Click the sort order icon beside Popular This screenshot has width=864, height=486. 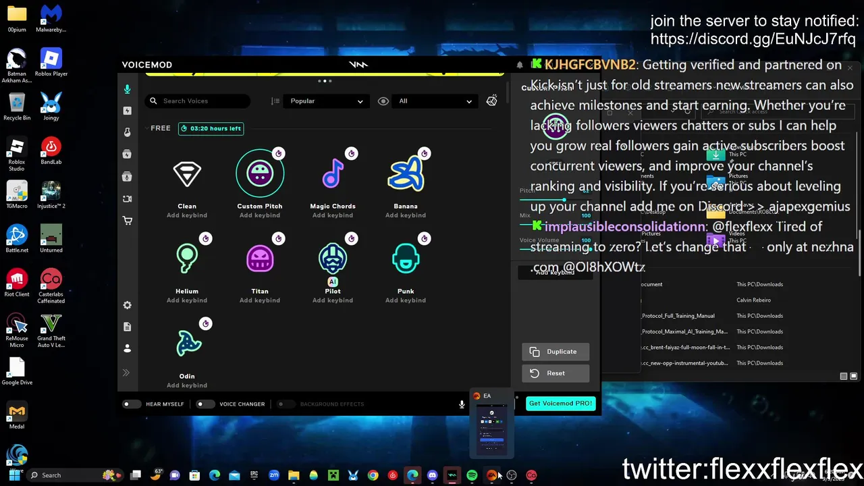click(275, 101)
